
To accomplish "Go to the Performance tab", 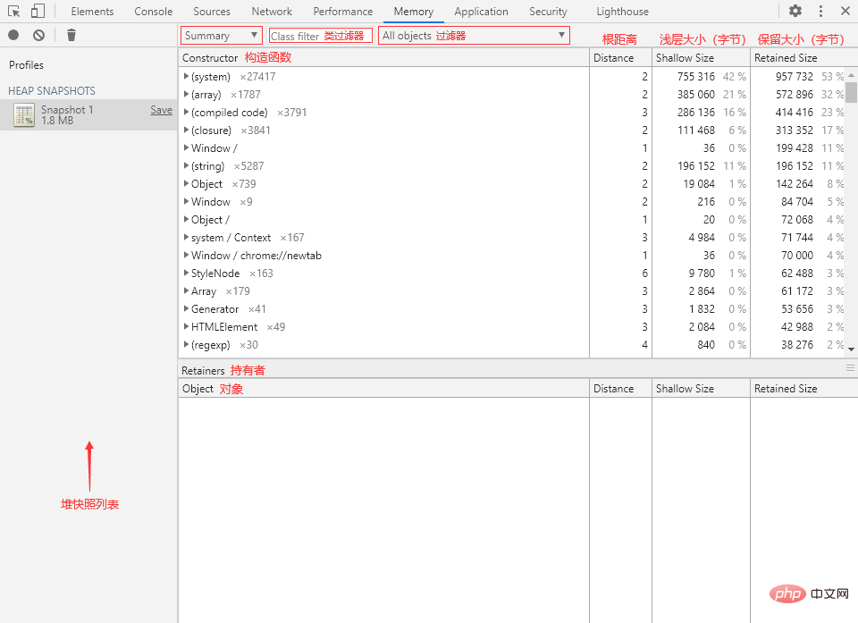I will [342, 12].
